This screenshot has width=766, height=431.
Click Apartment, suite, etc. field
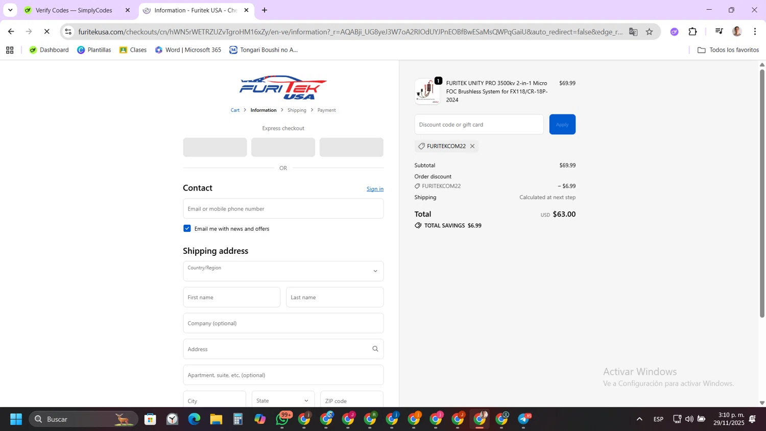[x=283, y=375]
